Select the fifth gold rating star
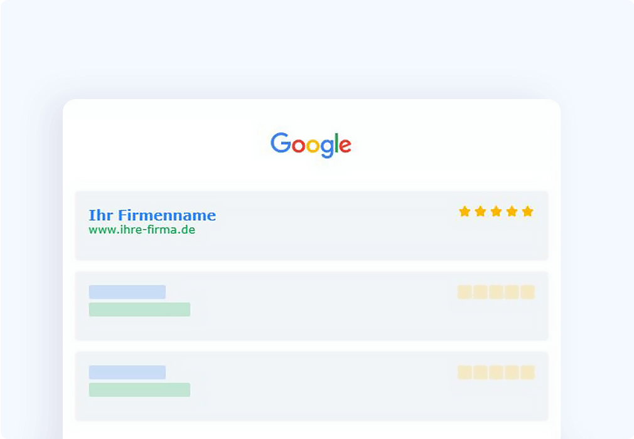Screen dimensions: 634x439 [527, 211]
